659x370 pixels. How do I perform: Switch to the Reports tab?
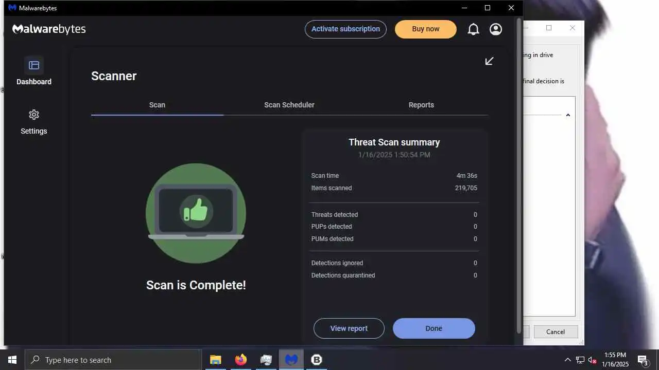421,105
